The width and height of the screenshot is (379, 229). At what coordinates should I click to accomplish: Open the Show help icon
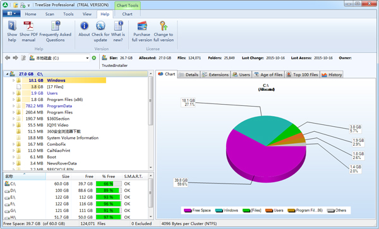pyautogui.click(x=12, y=26)
